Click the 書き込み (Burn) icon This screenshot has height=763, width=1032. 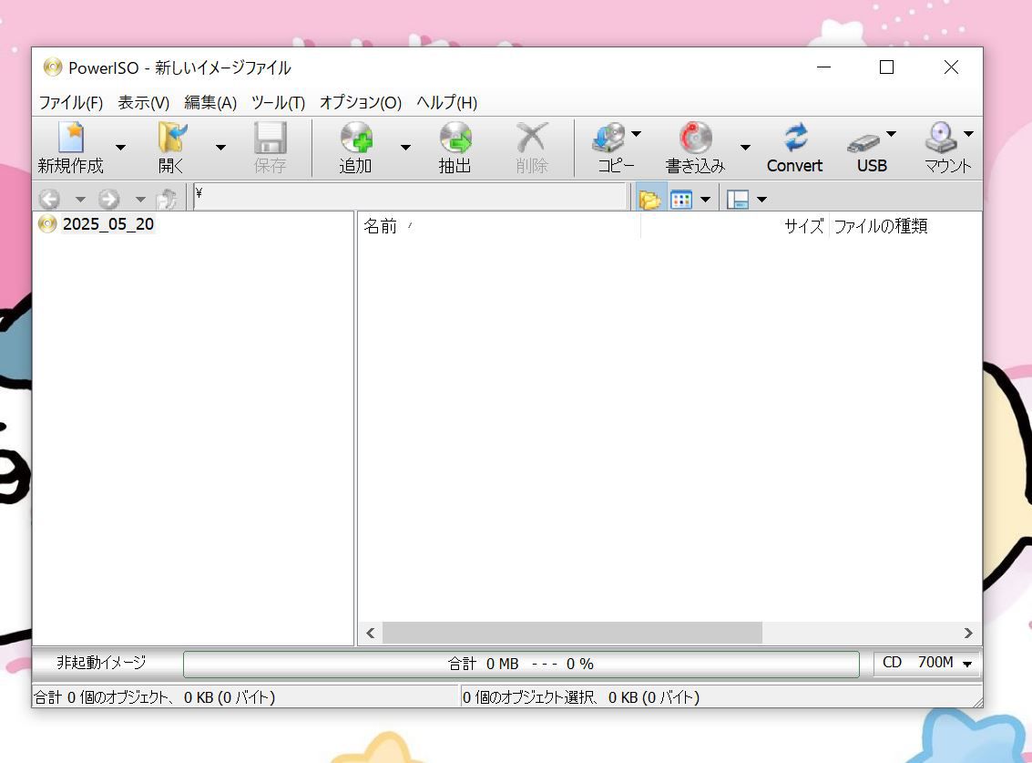pyautogui.click(x=695, y=139)
